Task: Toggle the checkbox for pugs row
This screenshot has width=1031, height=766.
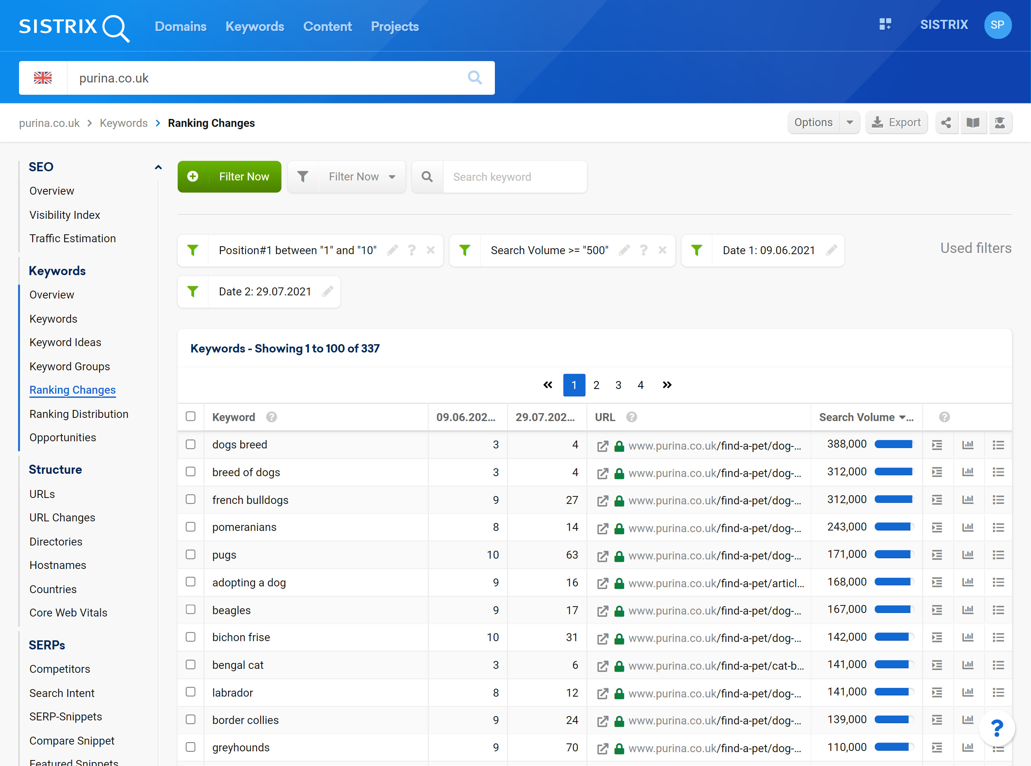Action: pos(190,553)
